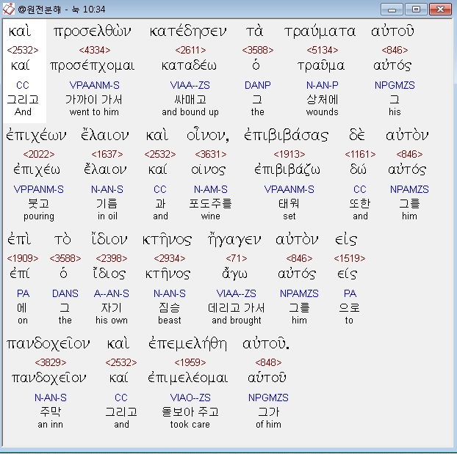Click the parsing code N-AM-S
This screenshot has width=457, height=454.
point(211,189)
